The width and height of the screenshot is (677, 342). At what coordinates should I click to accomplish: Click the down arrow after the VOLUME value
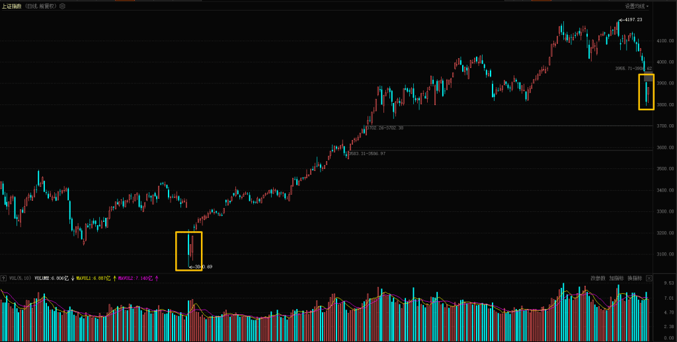72,279
